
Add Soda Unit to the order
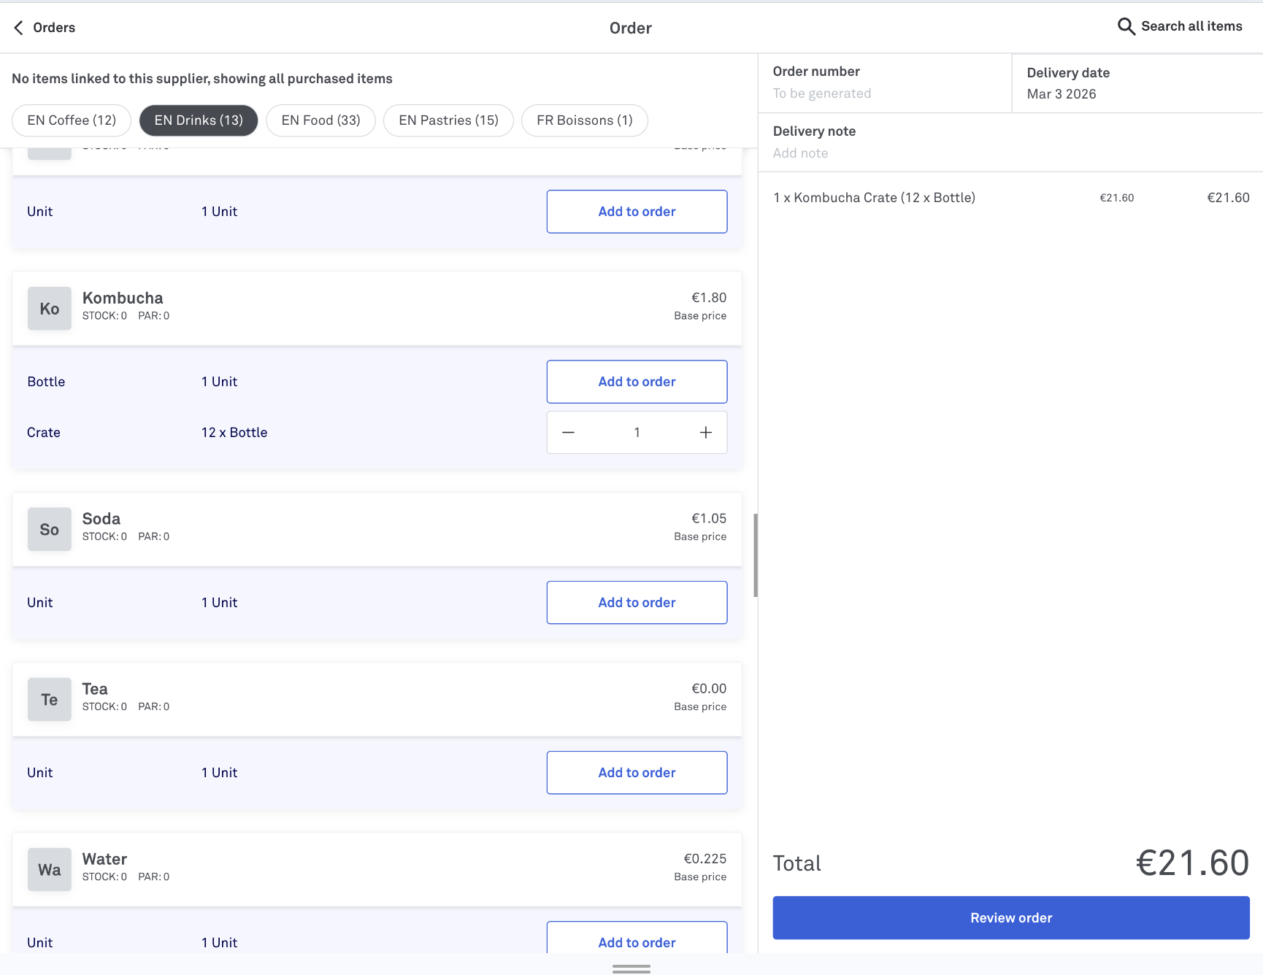(x=637, y=603)
